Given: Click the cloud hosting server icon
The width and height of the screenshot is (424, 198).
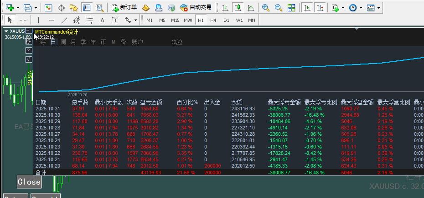Looking at the screenshot, I should point(159,8).
